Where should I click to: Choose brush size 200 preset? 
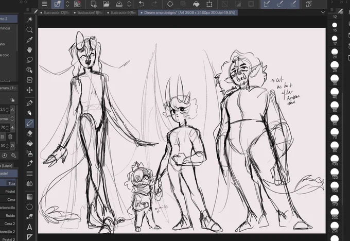tap(335, 214)
